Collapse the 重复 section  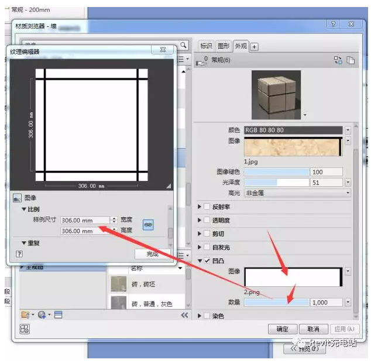pyautogui.click(x=24, y=243)
